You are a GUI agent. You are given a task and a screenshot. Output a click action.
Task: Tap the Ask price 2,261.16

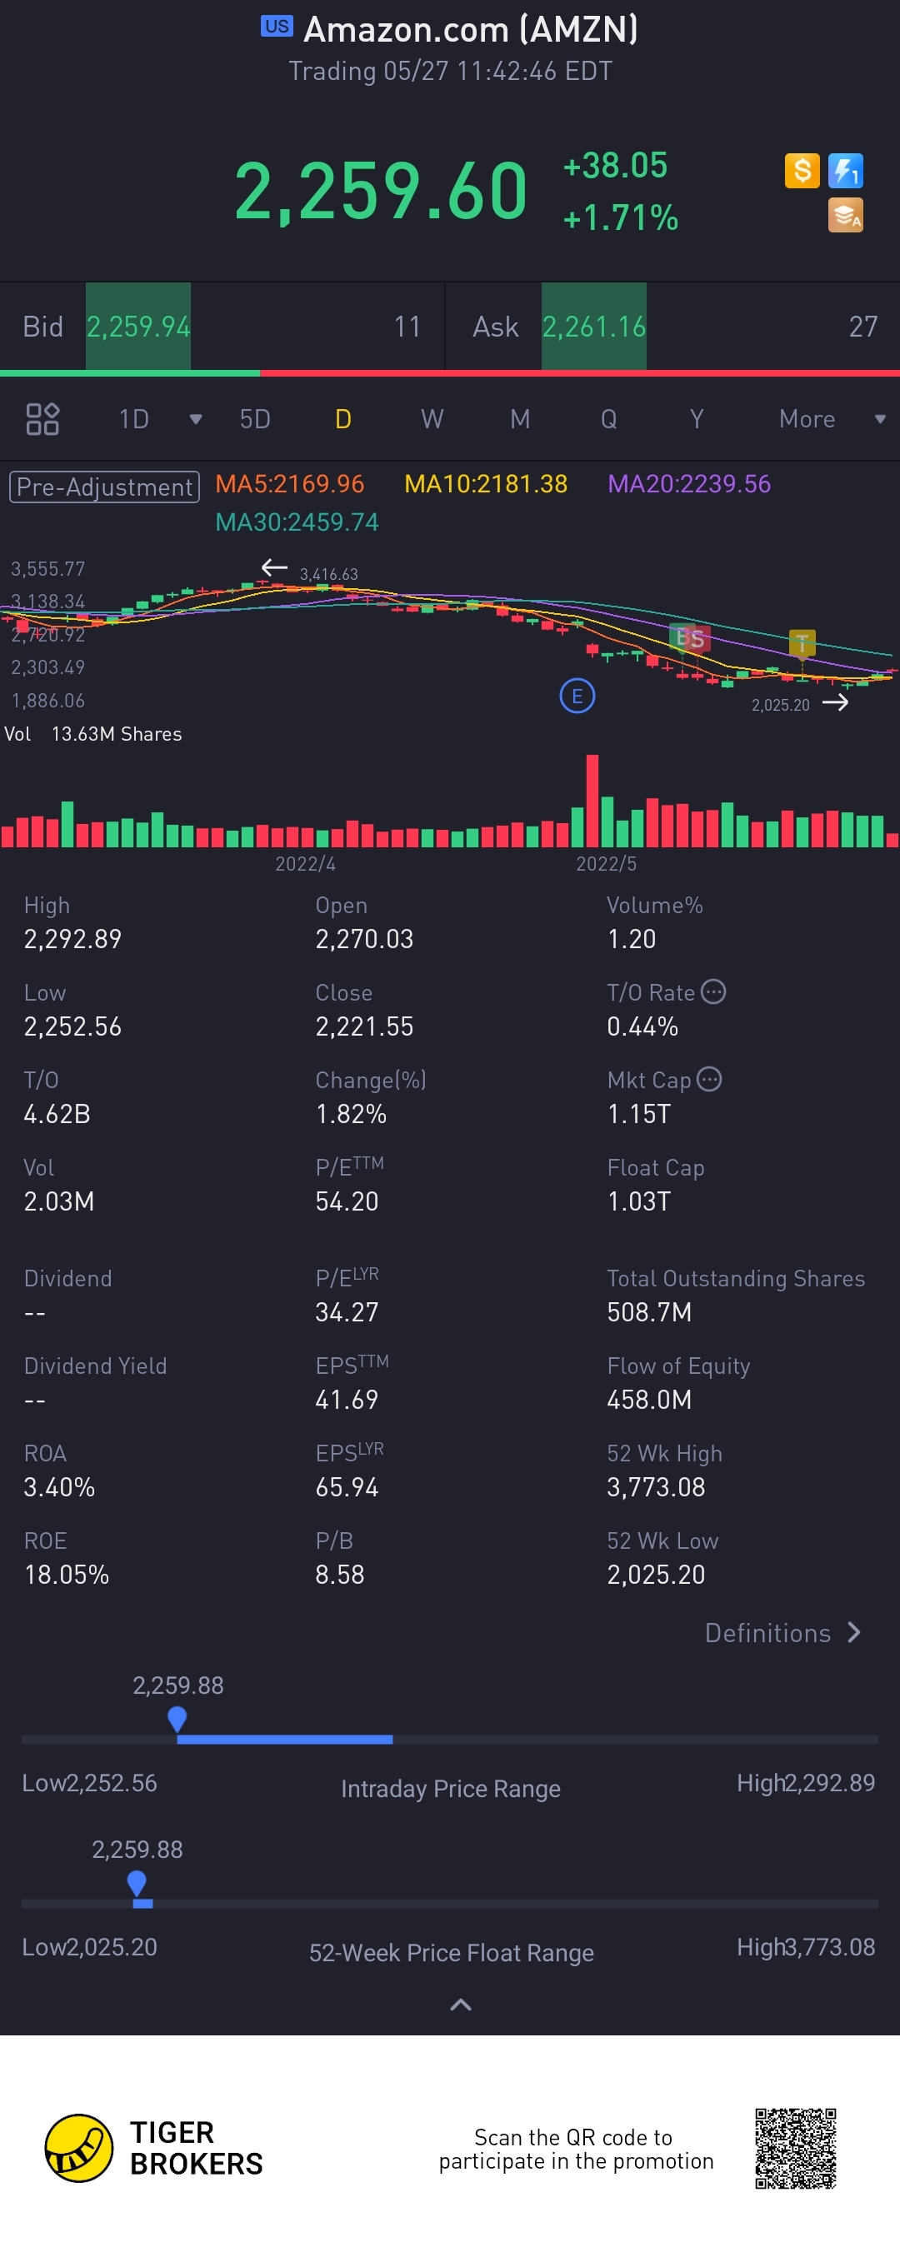tap(593, 327)
